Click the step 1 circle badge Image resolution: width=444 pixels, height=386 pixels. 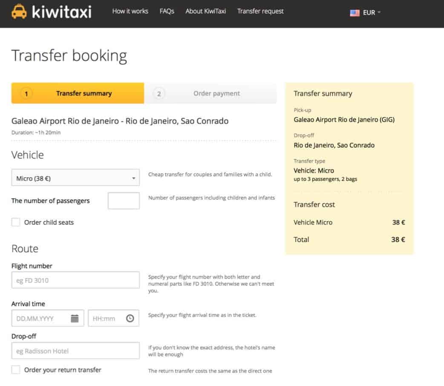point(26,94)
